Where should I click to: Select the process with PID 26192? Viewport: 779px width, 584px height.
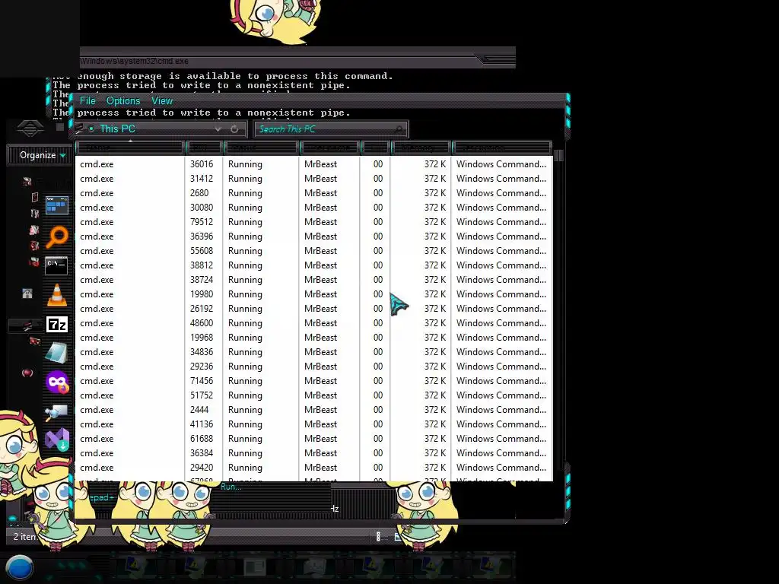tap(314, 309)
